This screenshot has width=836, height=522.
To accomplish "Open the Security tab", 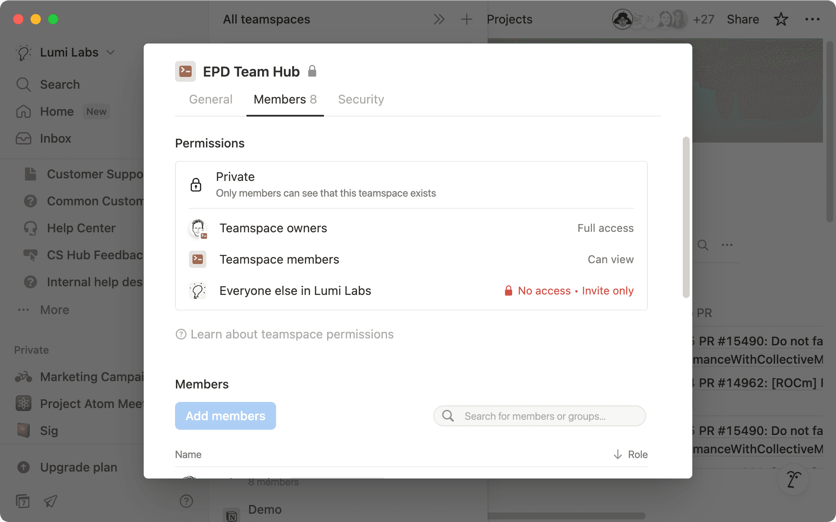I will [x=361, y=99].
